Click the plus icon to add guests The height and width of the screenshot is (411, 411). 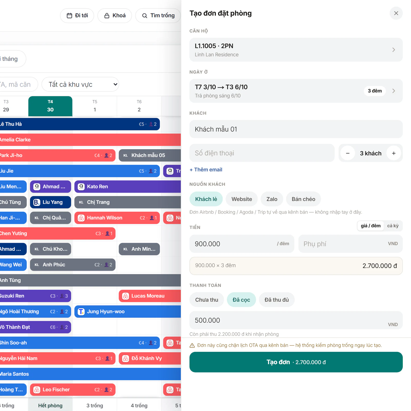[x=394, y=153]
